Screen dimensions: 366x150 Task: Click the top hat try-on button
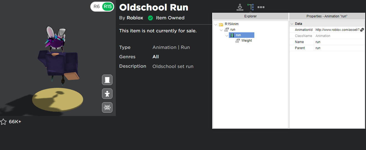click(107, 80)
